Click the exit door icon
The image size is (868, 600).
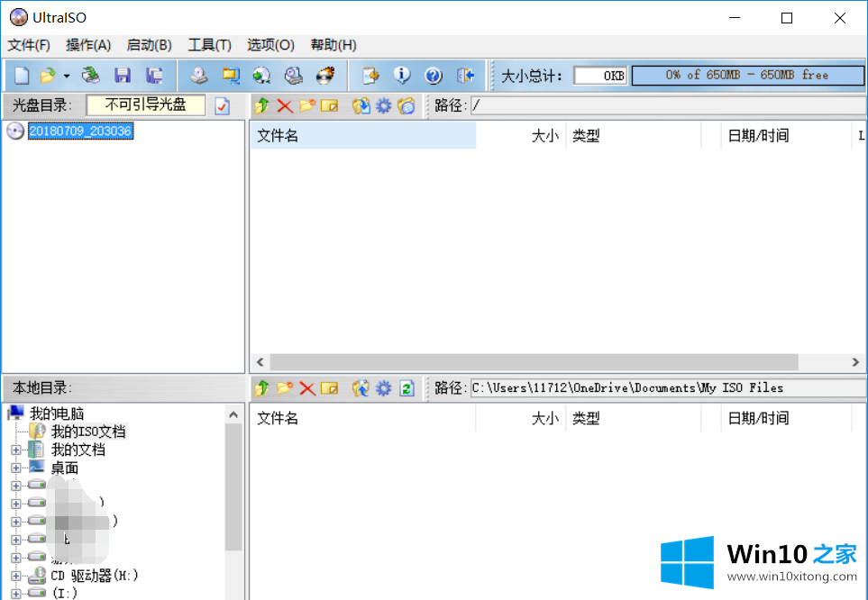click(x=466, y=76)
